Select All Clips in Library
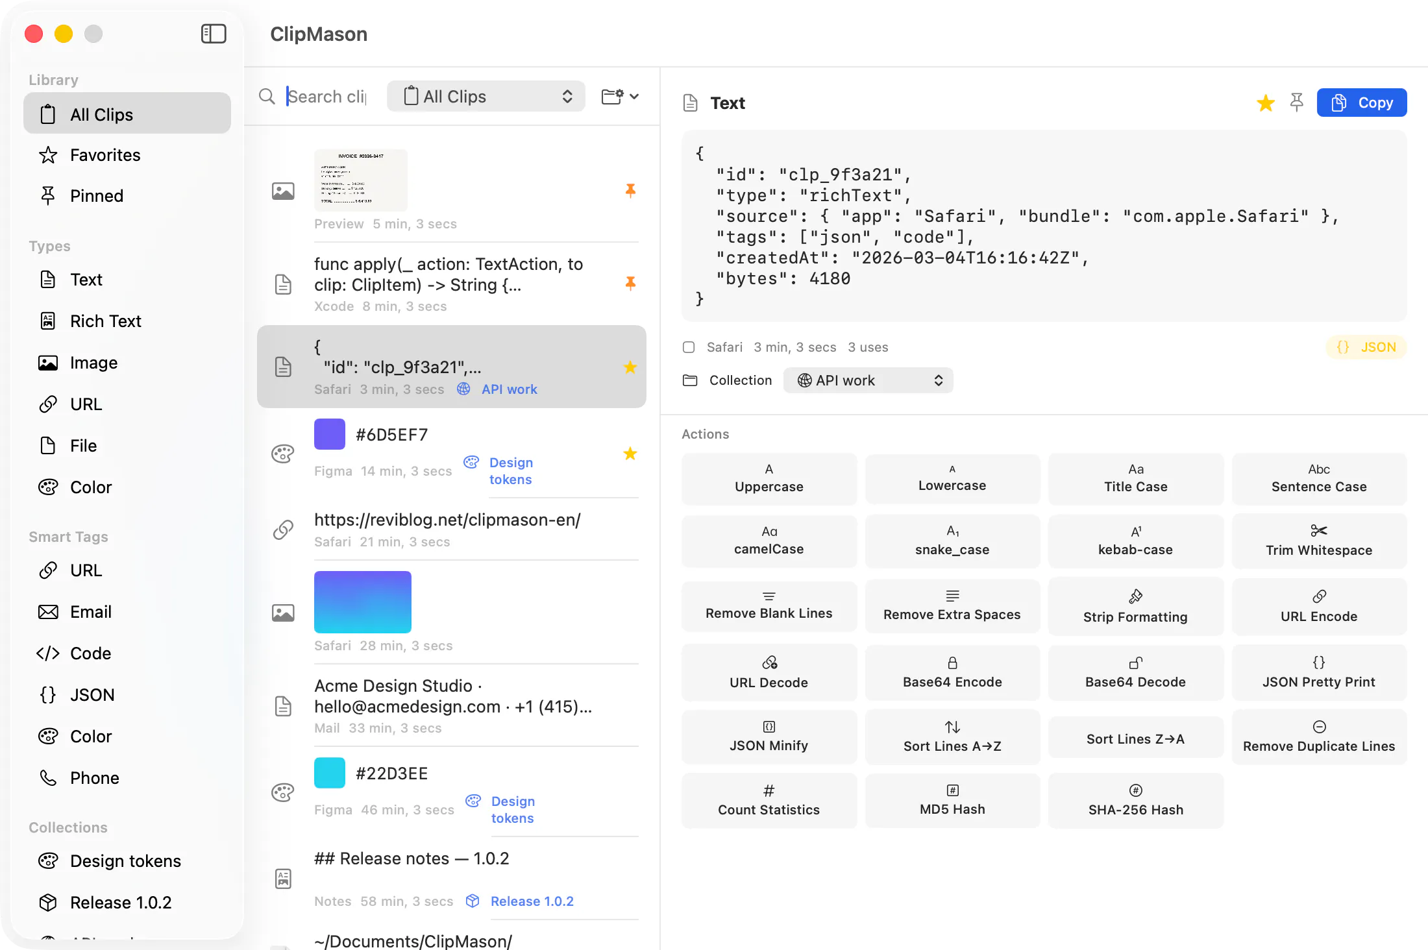This screenshot has width=1428, height=950. click(127, 114)
